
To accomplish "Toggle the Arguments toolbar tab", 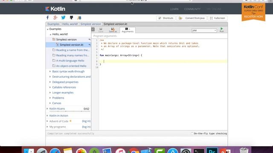I will click(128, 30).
